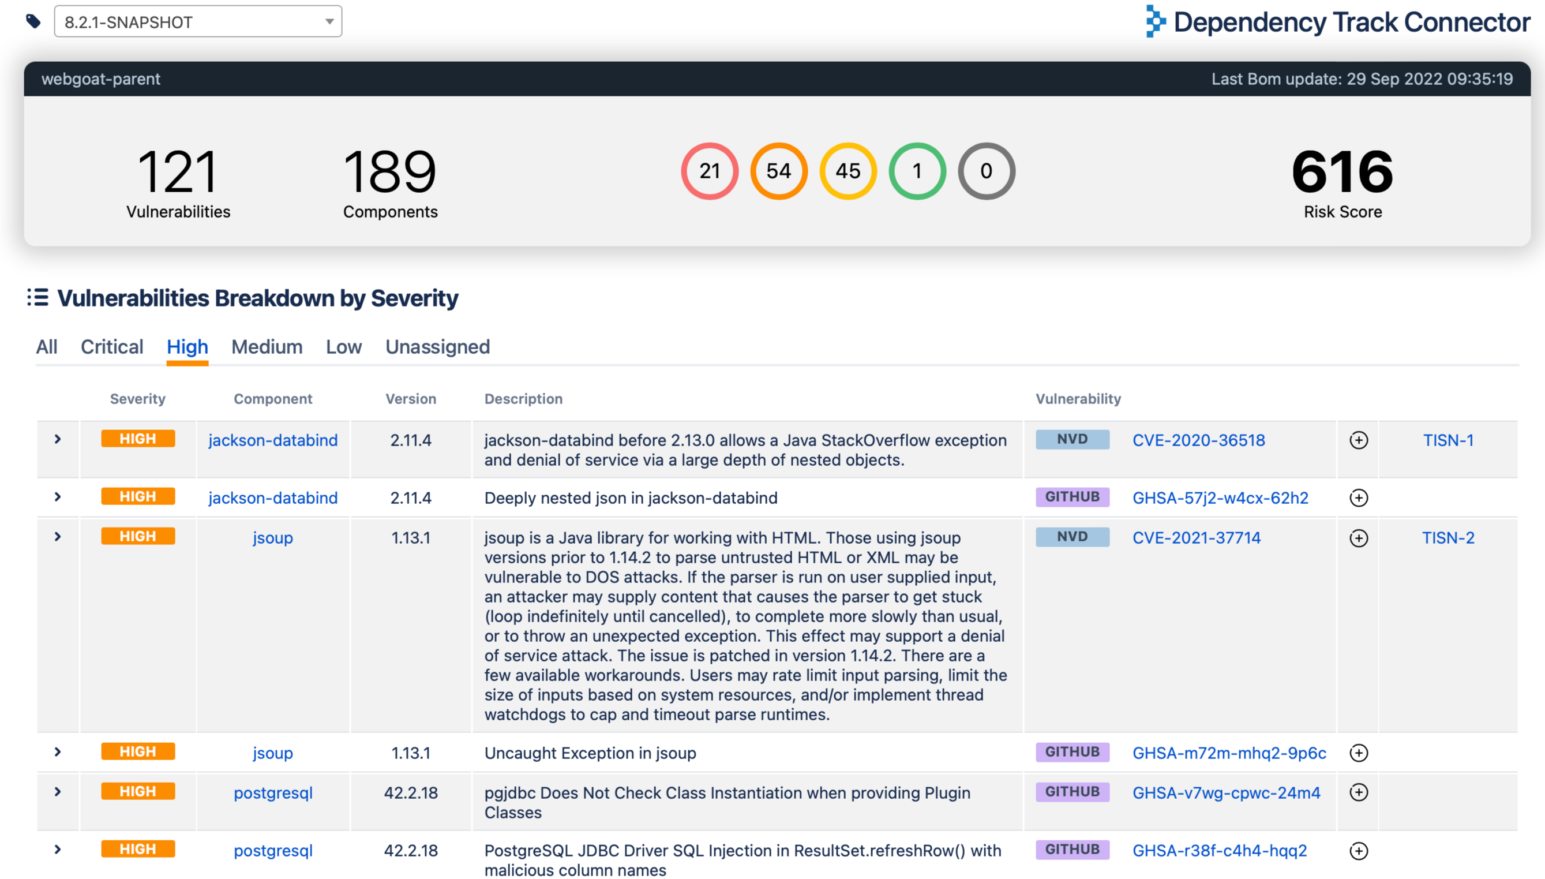Click the list icon beside Vulnerabilities Breakdown heading
The image size is (1545, 879).
coord(37,298)
